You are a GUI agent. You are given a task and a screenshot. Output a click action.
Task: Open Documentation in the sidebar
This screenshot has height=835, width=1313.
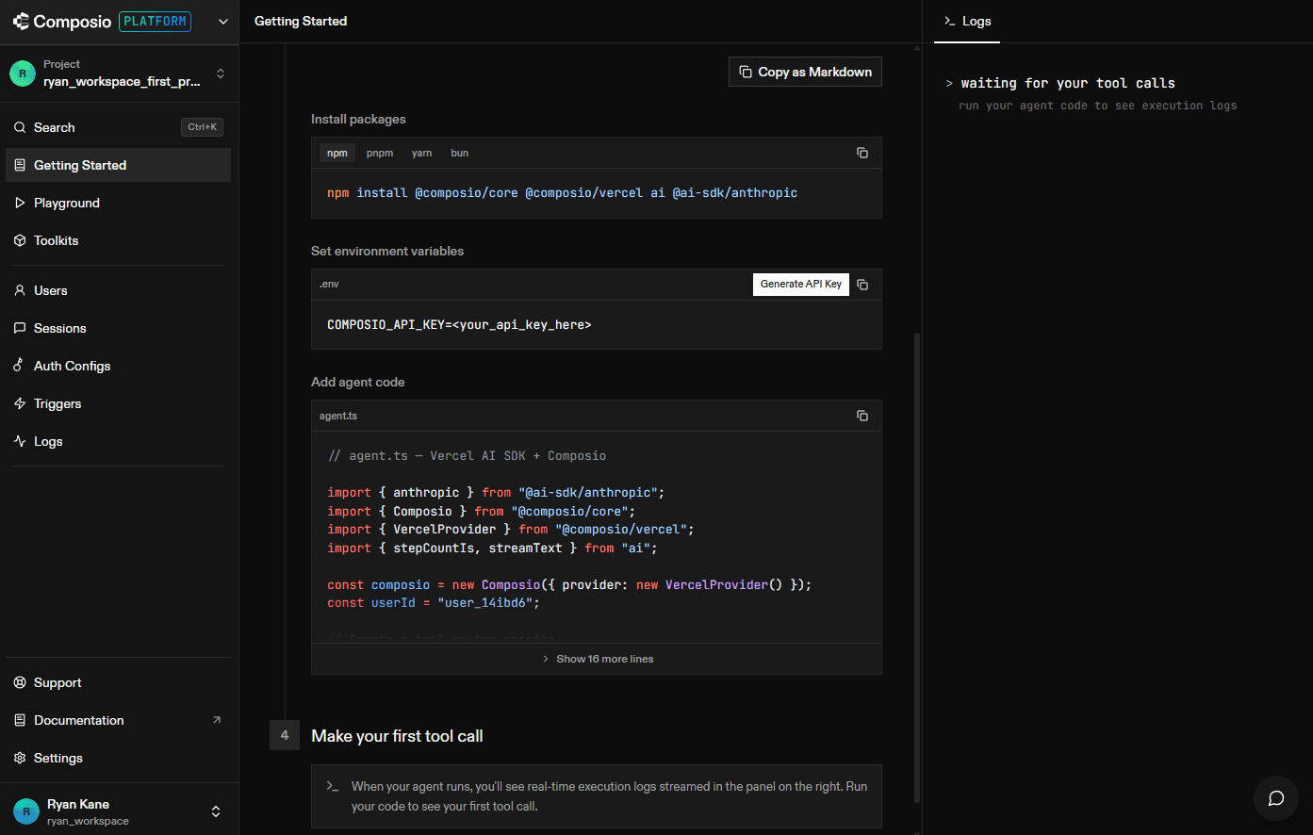119,720
